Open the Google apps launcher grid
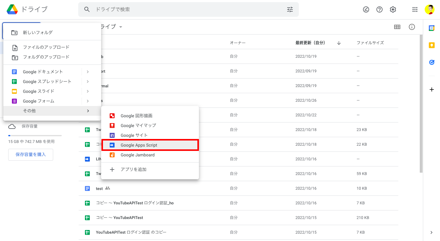The image size is (440, 241). 415,9
